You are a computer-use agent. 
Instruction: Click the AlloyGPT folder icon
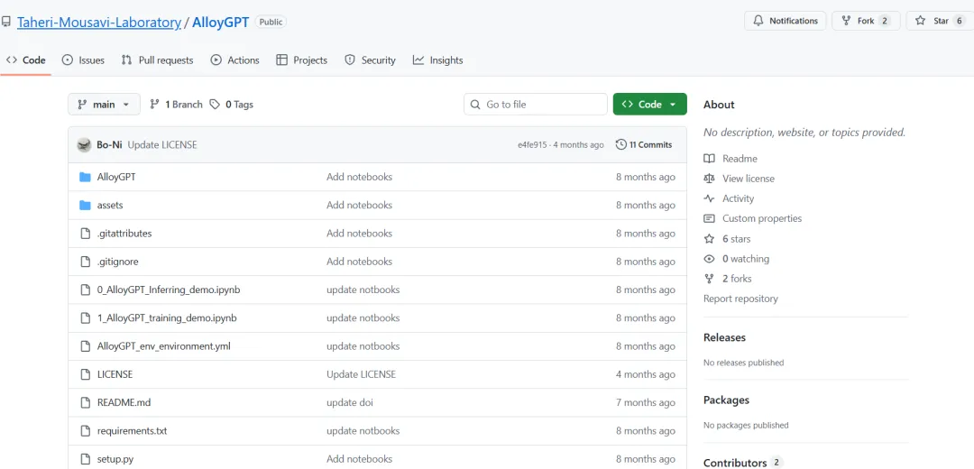coord(85,177)
